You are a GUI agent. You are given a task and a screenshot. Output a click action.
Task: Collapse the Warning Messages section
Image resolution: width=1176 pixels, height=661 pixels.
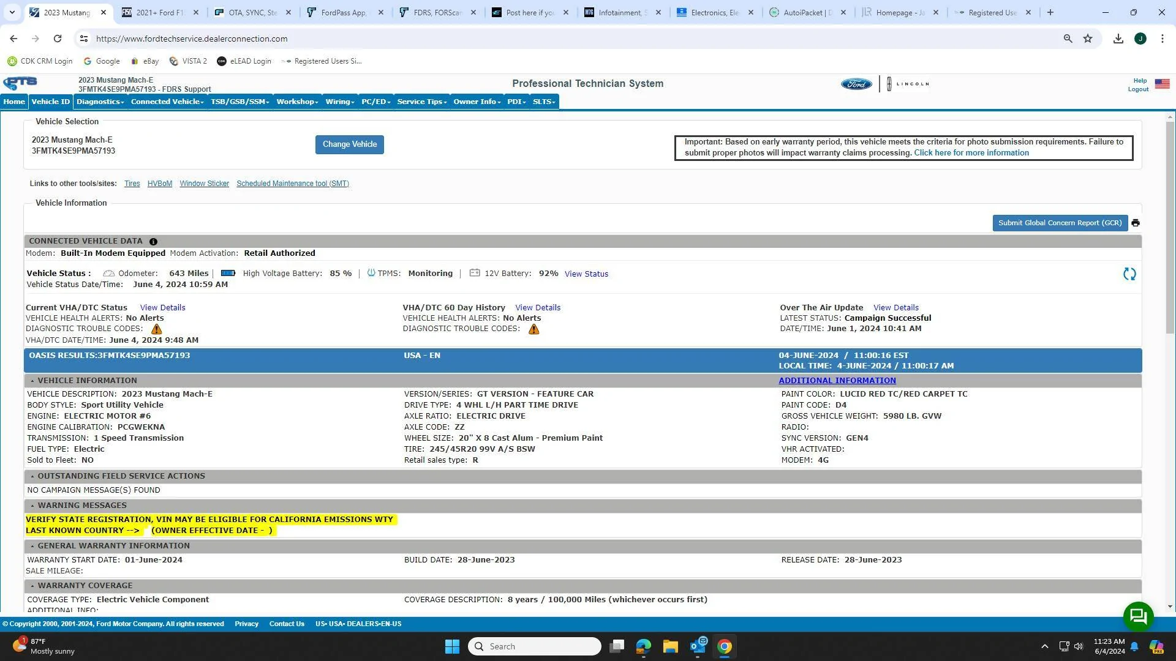click(32, 506)
